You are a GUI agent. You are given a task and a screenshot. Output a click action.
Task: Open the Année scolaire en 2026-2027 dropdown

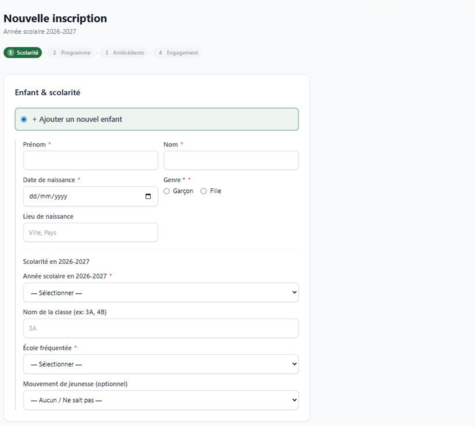(x=161, y=292)
